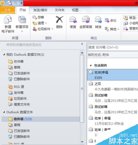Open the first 收件箱 folder under 我的 Outlook 数据文件
The image size is (138, 145).
16,61
